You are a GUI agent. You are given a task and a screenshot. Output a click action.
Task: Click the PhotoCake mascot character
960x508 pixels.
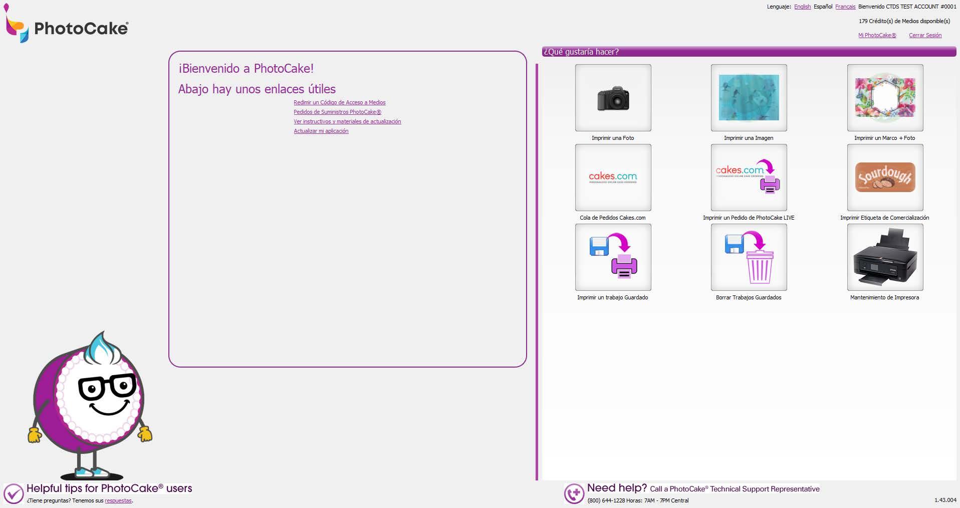(90, 405)
